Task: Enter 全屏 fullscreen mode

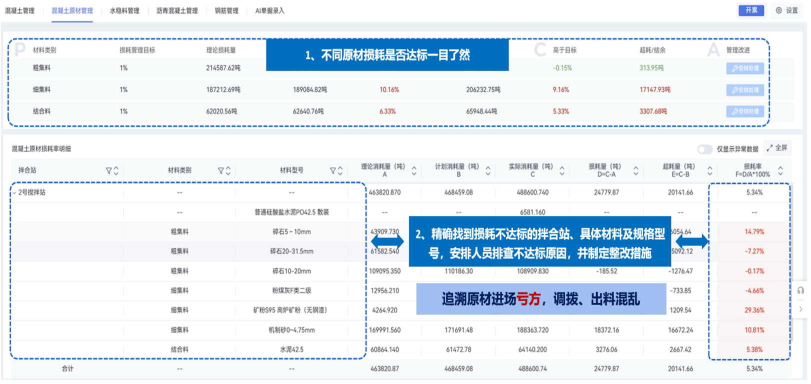Action: [777, 148]
